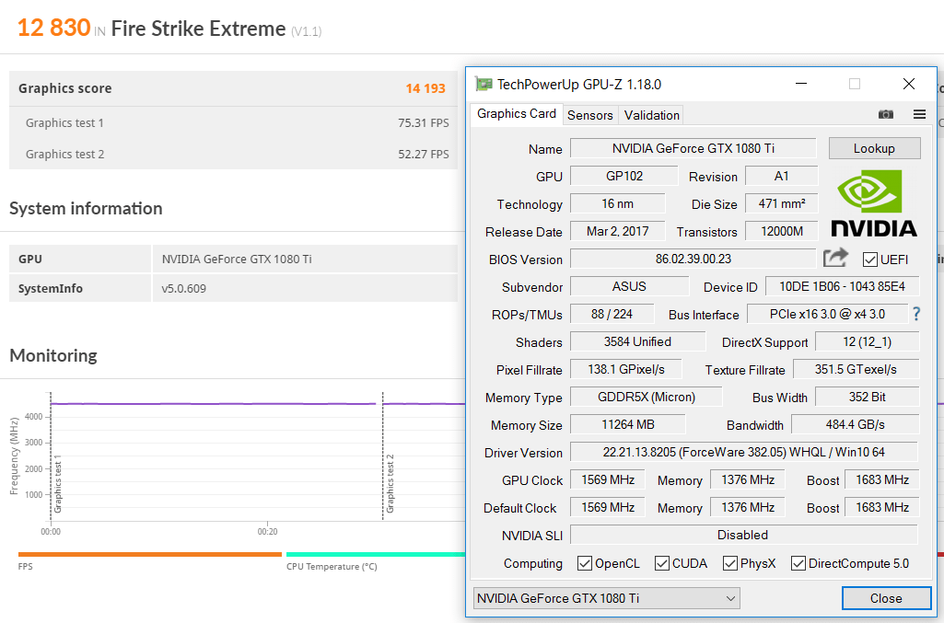Switch to the Sensors tab
Screen dimensions: 944x623
coord(590,115)
